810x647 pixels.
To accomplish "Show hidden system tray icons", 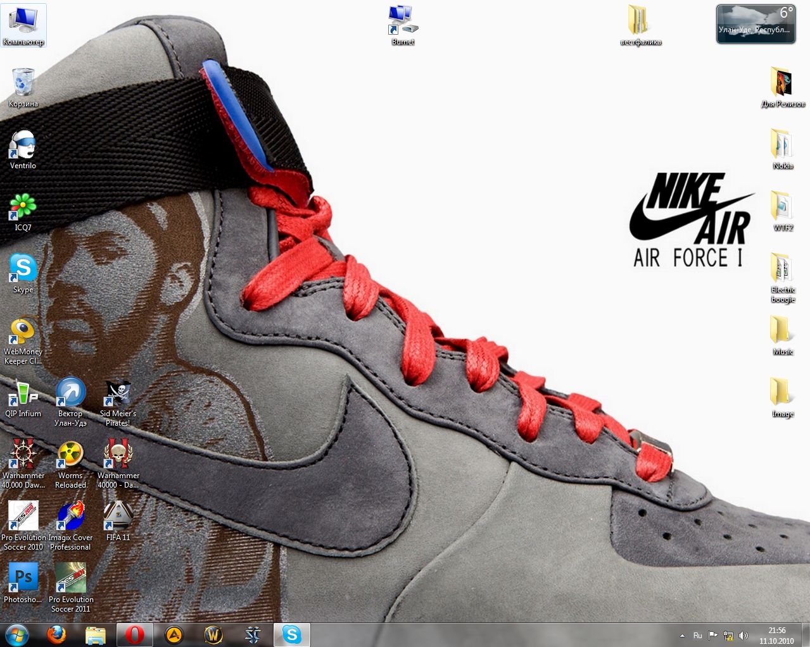I will [682, 636].
